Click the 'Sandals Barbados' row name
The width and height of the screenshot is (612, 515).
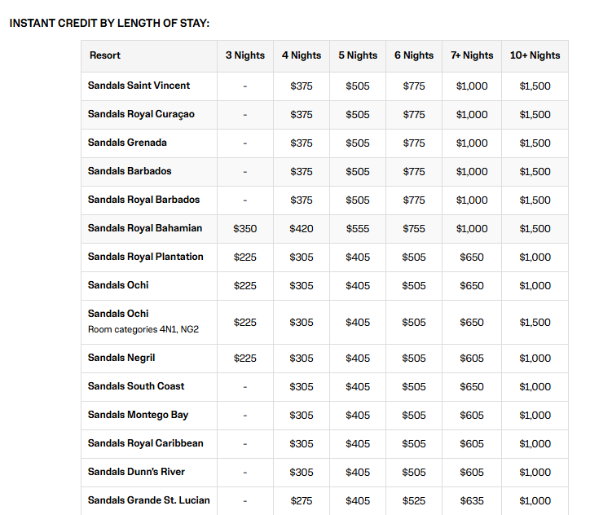pyautogui.click(x=130, y=171)
